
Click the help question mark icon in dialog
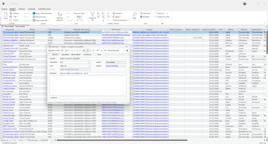127,50
